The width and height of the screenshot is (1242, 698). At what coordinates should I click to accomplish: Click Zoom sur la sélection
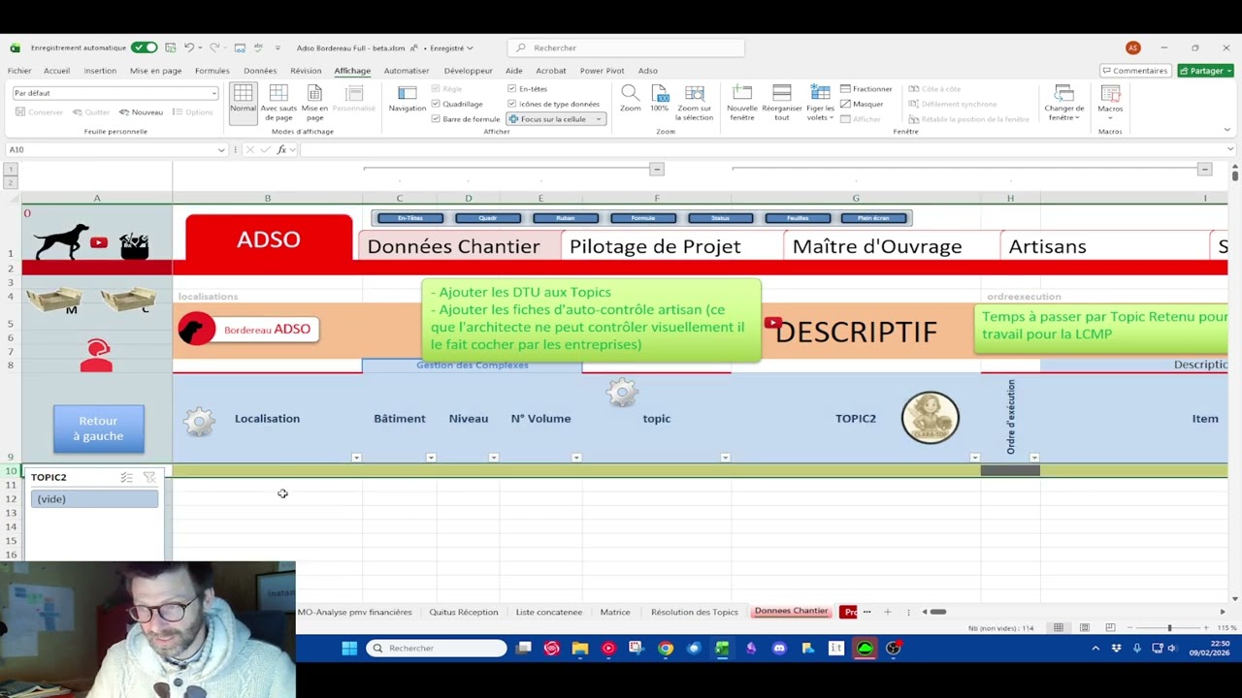(x=695, y=101)
